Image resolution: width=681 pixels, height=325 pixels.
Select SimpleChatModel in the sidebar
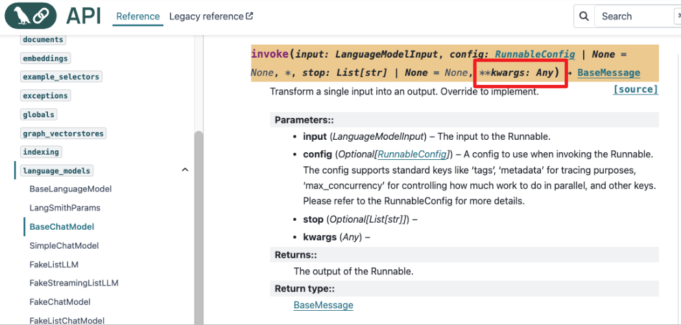pyautogui.click(x=64, y=245)
